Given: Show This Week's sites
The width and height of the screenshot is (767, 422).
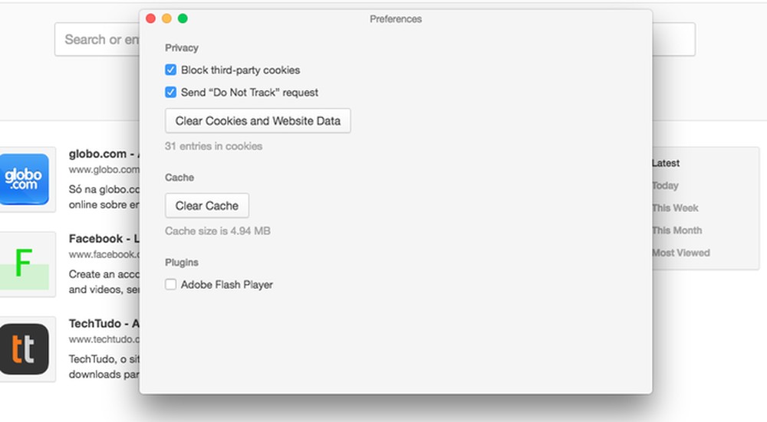Looking at the screenshot, I should pyautogui.click(x=676, y=208).
